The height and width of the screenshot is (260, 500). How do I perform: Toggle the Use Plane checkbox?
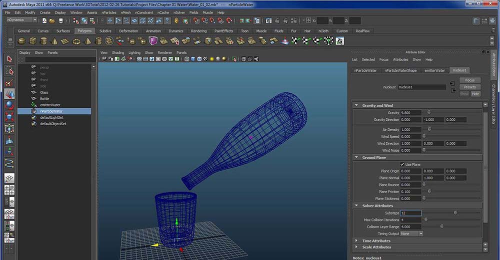point(402,164)
